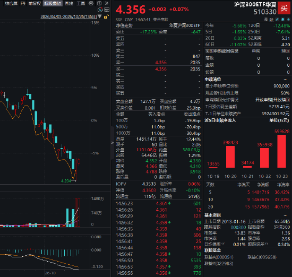Screen dimensions: 292x277
Task: Switch to the 综合屏 tab
Action: coord(11,3)
